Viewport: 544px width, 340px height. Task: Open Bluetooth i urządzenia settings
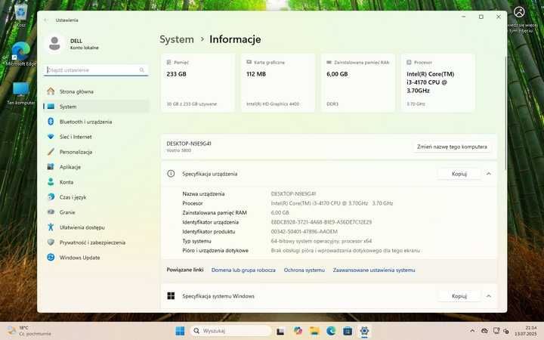point(96,122)
